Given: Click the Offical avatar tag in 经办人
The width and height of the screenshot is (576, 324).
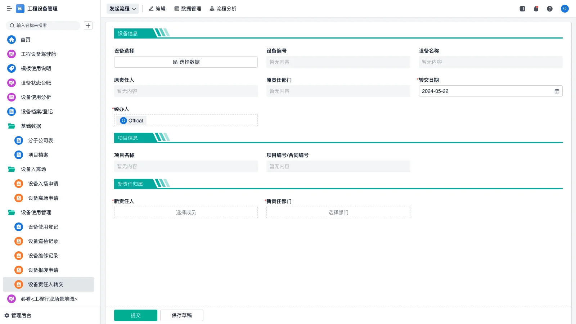Looking at the screenshot, I should coord(131,120).
